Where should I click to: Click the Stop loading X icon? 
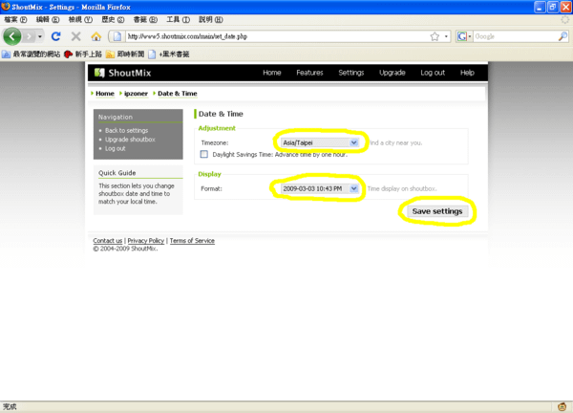click(76, 36)
